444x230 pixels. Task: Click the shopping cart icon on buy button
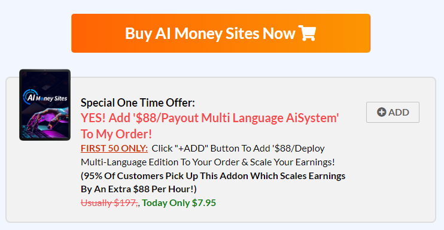click(307, 33)
